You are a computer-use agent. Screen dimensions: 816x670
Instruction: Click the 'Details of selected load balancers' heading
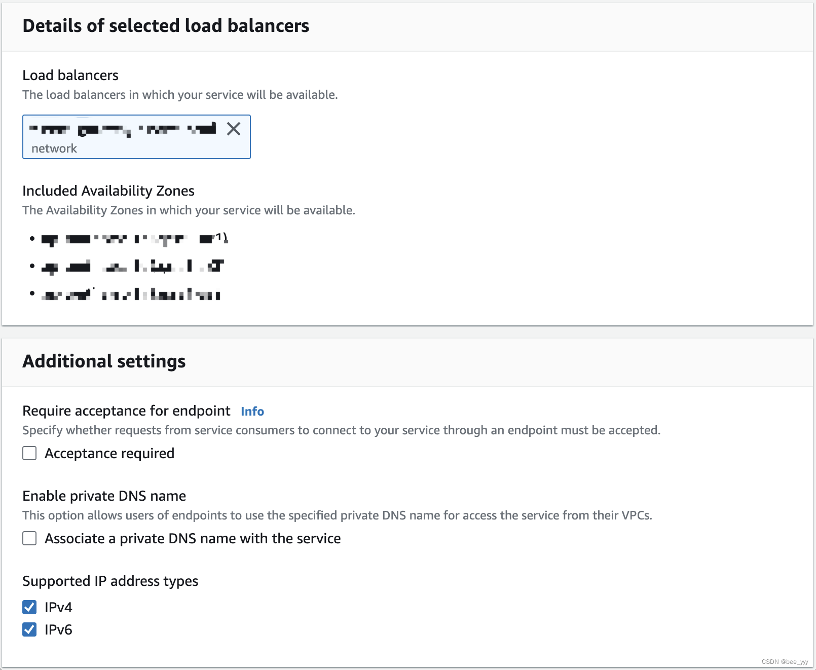click(x=166, y=26)
